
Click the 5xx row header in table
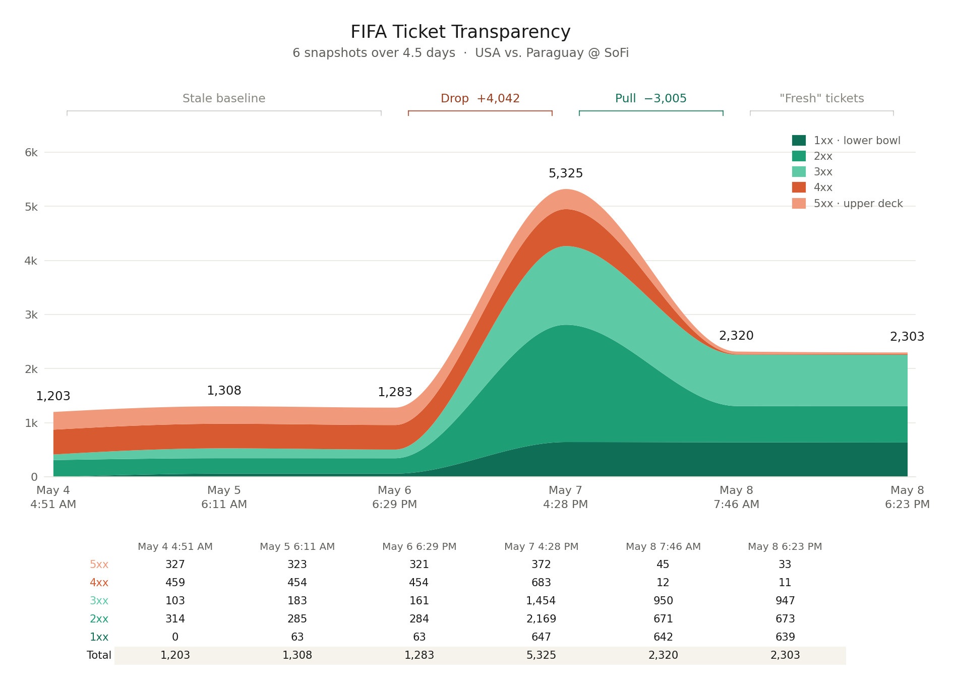click(x=99, y=565)
